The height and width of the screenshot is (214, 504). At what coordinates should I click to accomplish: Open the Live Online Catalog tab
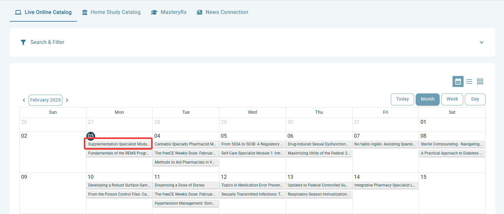click(43, 12)
